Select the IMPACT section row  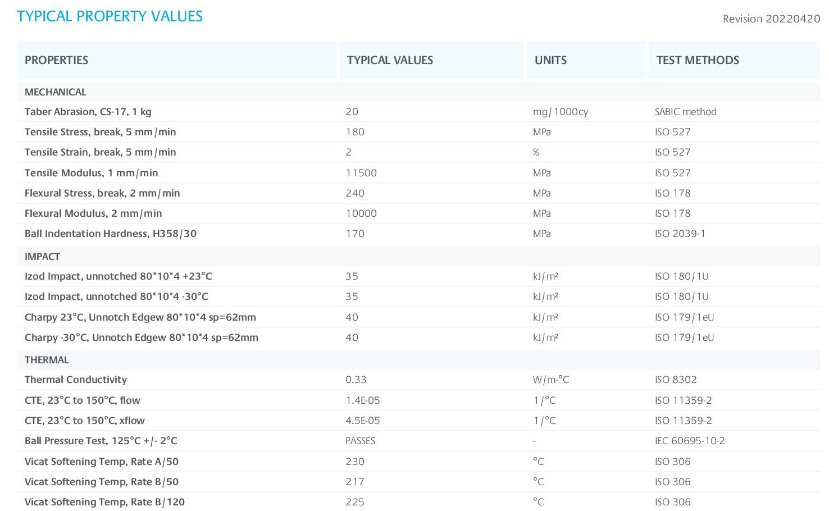(42, 257)
